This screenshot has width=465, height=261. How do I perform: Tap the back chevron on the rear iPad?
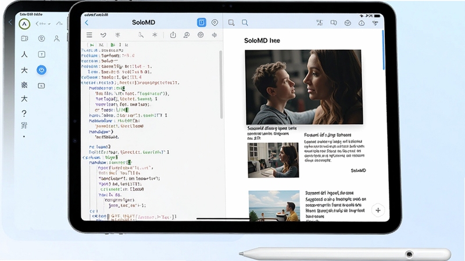click(10, 22)
